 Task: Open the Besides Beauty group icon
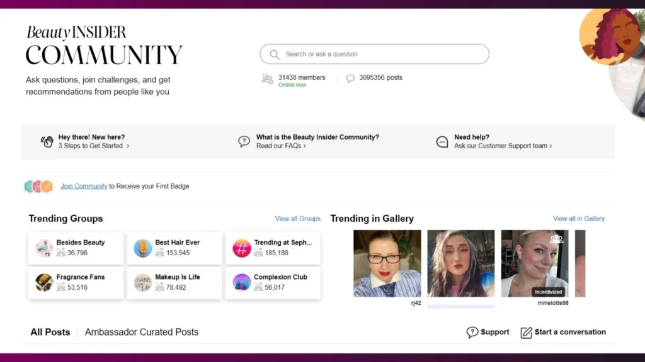coord(44,248)
